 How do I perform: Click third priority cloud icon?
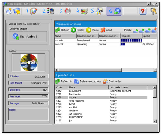148,30
